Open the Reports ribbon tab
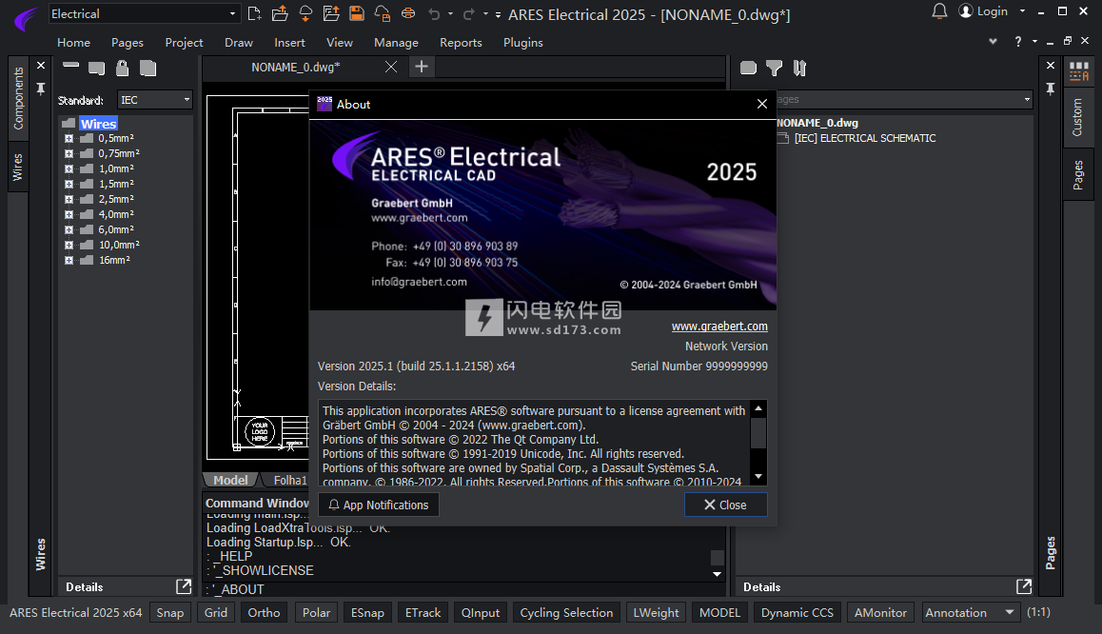The height and width of the screenshot is (634, 1102). pyautogui.click(x=461, y=43)
